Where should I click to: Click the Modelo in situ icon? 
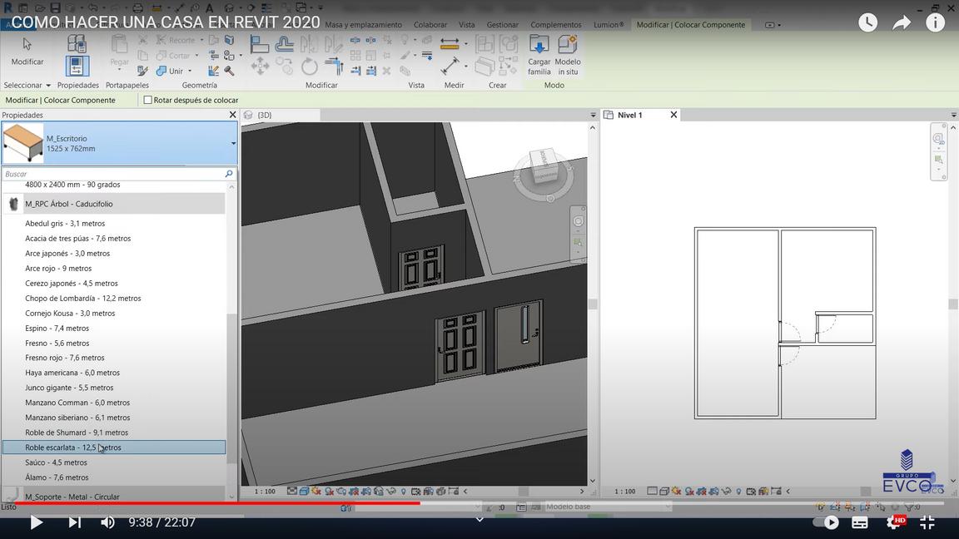[568, 55]
